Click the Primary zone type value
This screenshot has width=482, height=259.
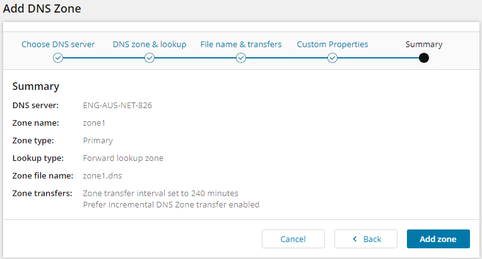[x=98, y=140]
